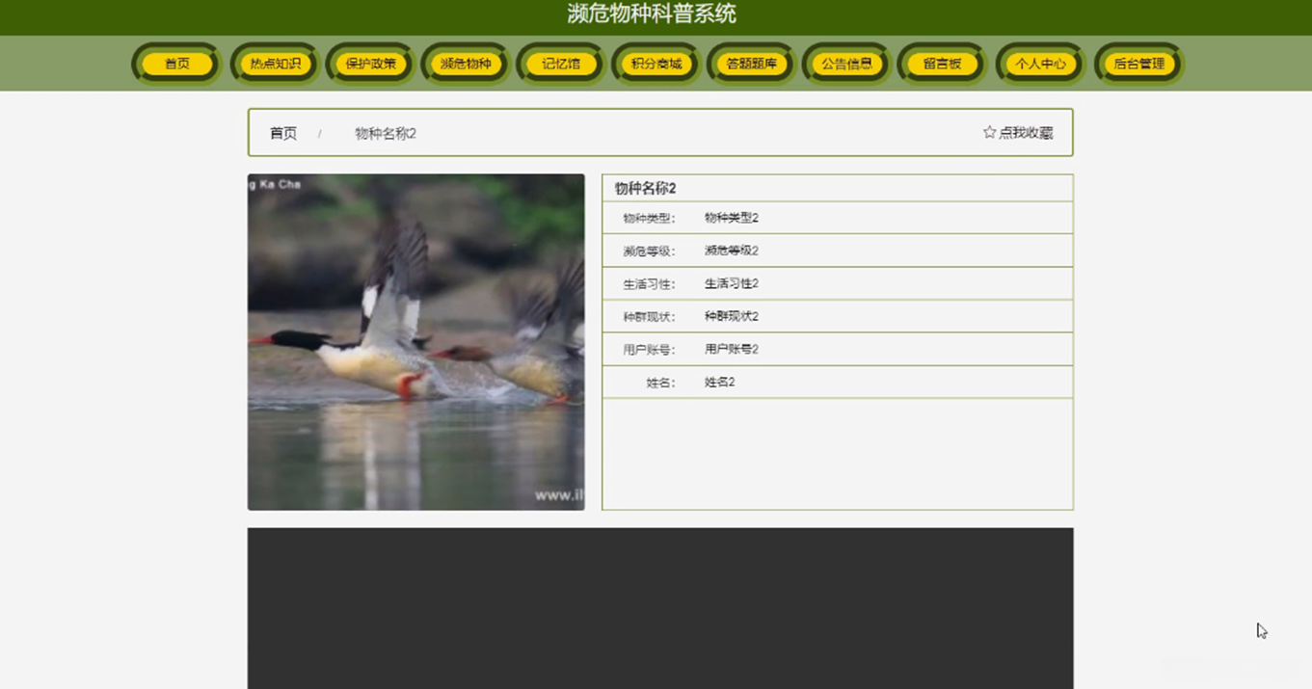Open 个人中心 personal center
This screenshot has height=689, width=1312.
tap(1040, 64)
